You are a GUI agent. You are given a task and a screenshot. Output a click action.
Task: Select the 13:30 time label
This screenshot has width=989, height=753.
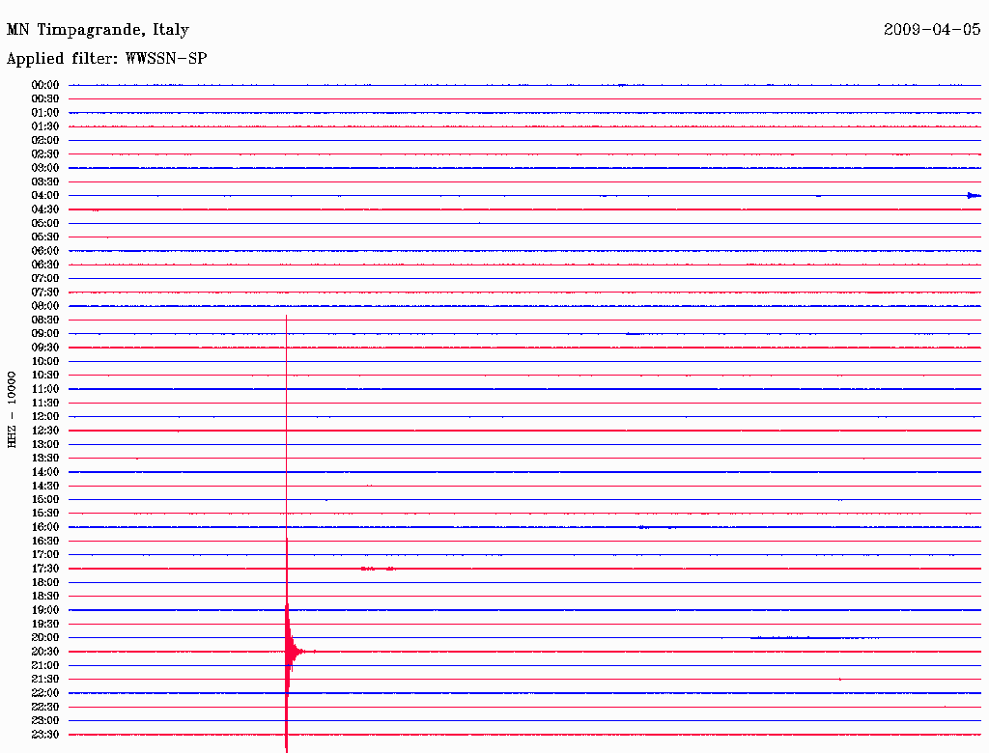(x=45, y=458)
